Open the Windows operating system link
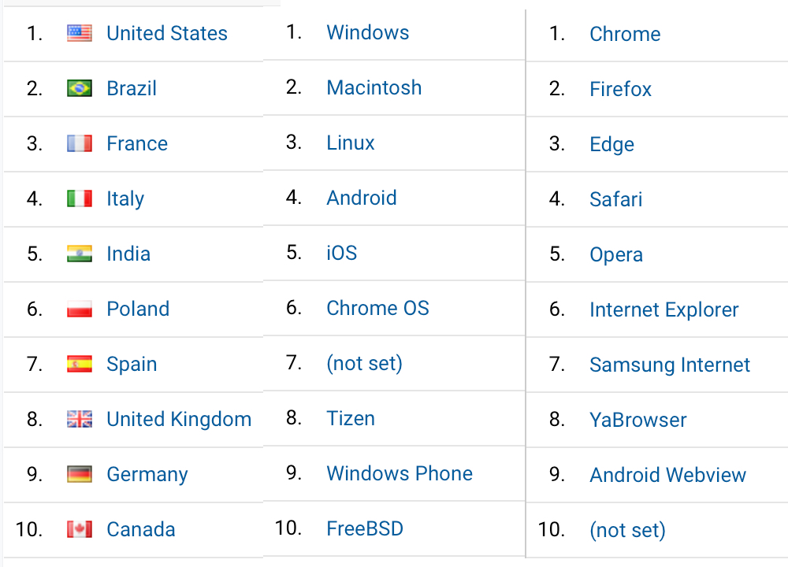 click(368, 32)
